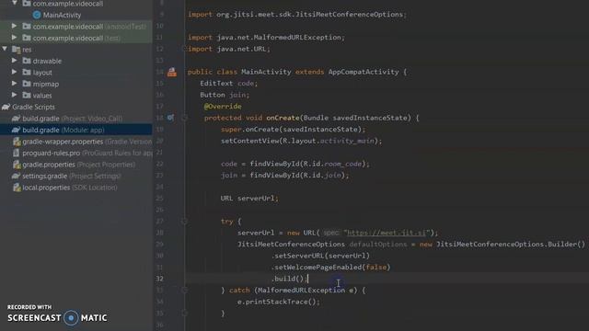Screen dimensions: 589x331
Task: Open gradle-wrapper.properties file
Action: click(x=87, y=142)
